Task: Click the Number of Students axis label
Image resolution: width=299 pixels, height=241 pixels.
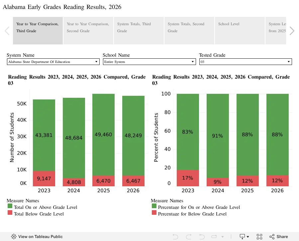Action: tap(12, 137)
